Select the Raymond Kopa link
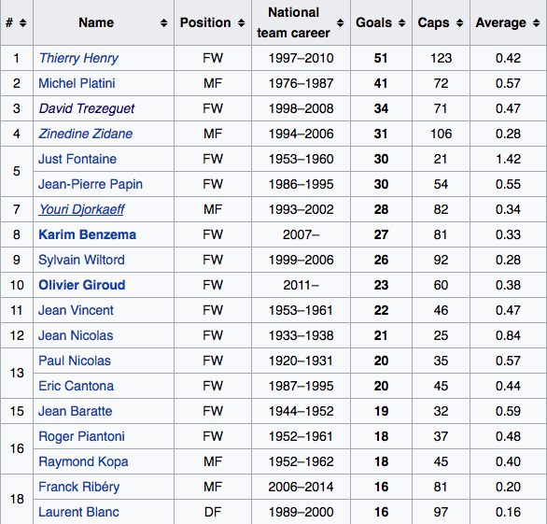Image resolution: width=547 pixels, height=524 pixels. click(x=83, y=461)
